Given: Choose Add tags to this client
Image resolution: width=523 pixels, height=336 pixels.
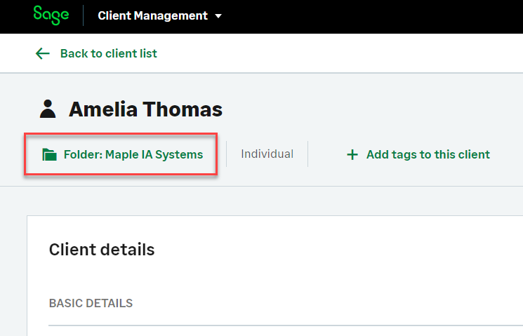Looking at the screenshot, I should [x=428, y=154].
